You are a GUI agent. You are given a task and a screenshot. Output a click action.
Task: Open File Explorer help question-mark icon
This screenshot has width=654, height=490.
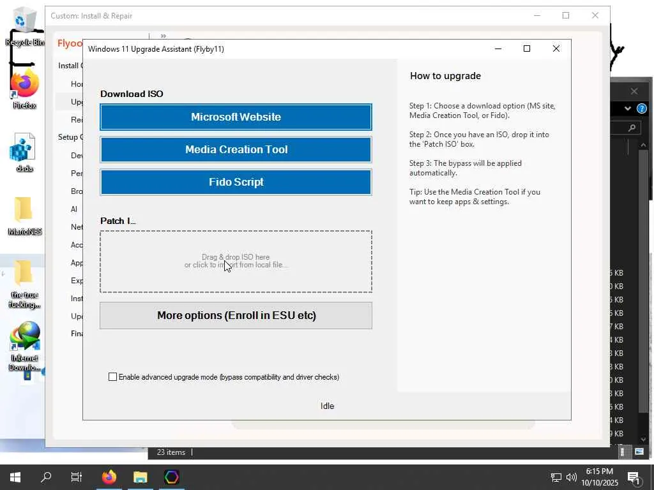point(641,108)
